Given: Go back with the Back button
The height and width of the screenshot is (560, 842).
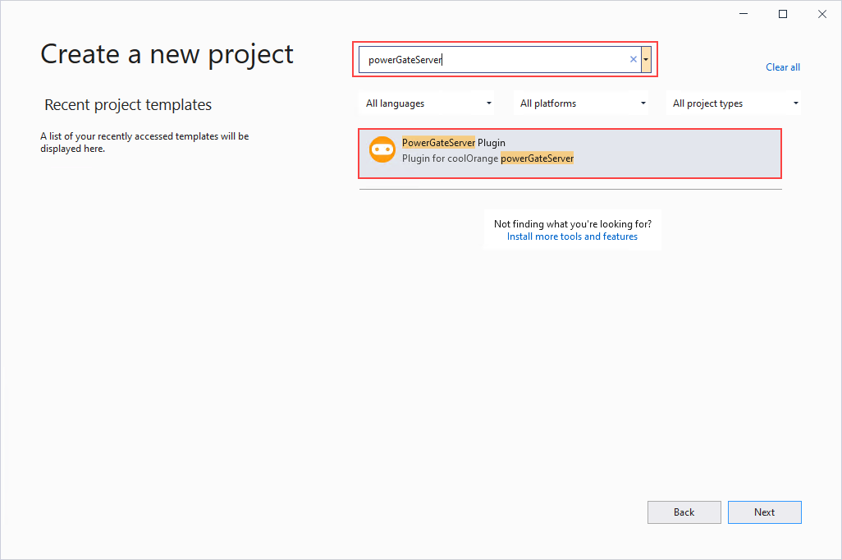Looking at the screenshot, I should coord(684,512).
